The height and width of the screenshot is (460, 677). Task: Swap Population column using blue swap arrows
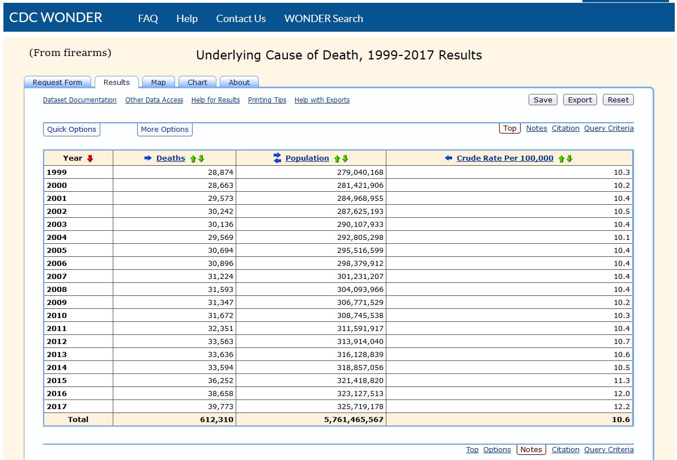(x=277, y=158)
